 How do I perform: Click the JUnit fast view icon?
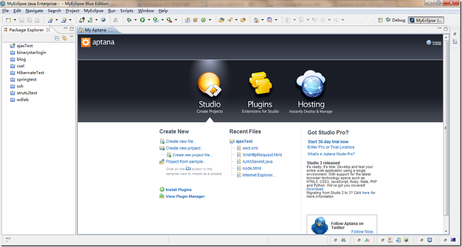pyautogui.click(x=367, y=240)
